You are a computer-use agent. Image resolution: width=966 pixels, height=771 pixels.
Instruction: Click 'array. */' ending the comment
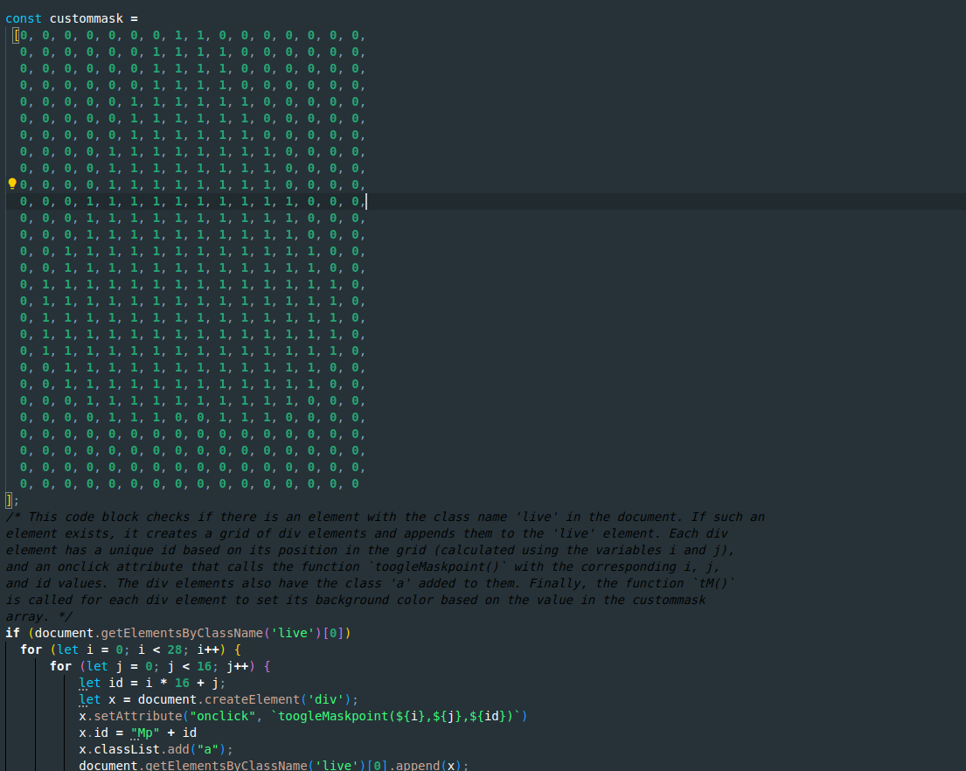38,616
